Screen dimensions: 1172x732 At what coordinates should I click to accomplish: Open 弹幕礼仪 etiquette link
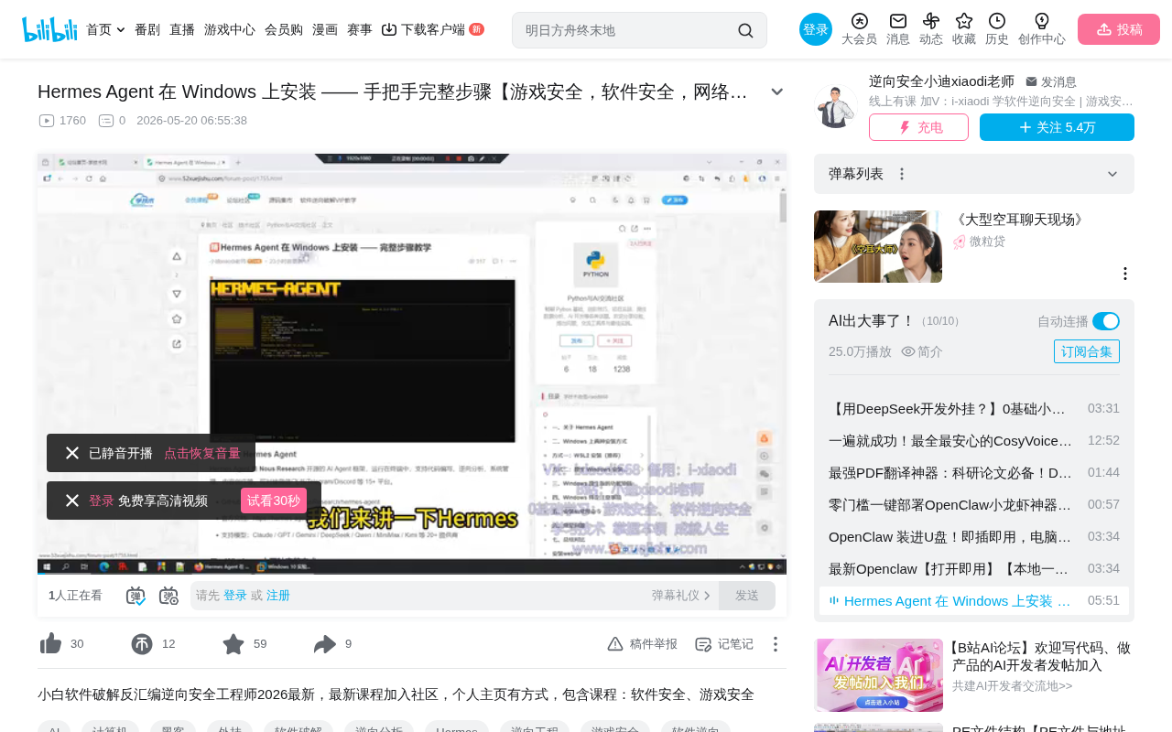pyautogui.click(x=681, y=596)
